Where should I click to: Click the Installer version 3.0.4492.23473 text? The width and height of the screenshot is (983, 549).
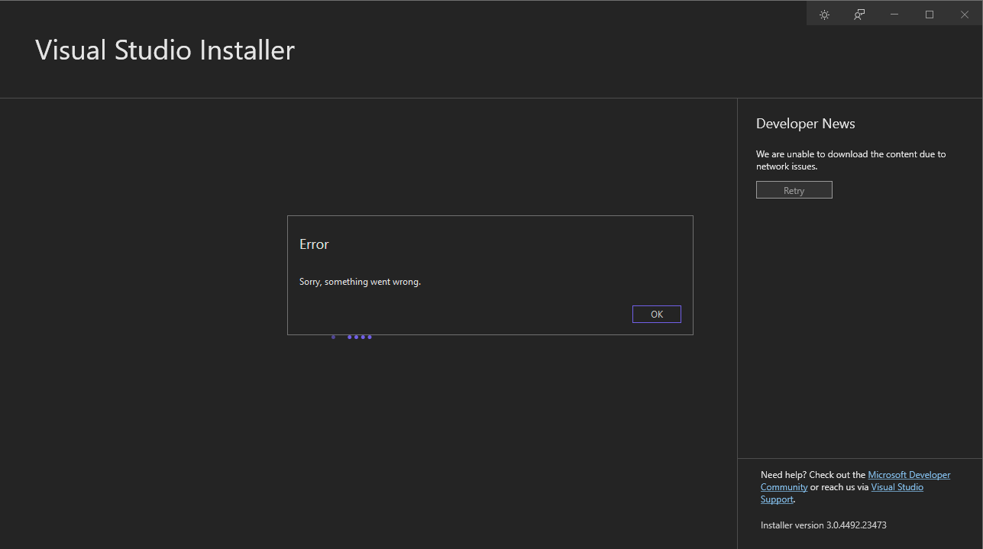[x=823, y=525]
